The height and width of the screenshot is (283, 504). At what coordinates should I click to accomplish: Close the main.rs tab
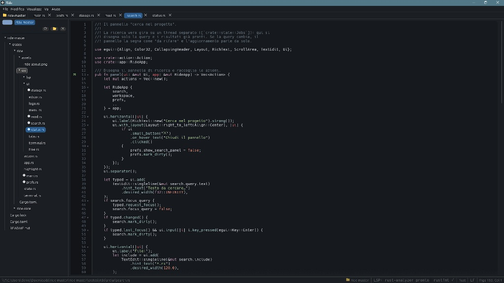(49, 15)
